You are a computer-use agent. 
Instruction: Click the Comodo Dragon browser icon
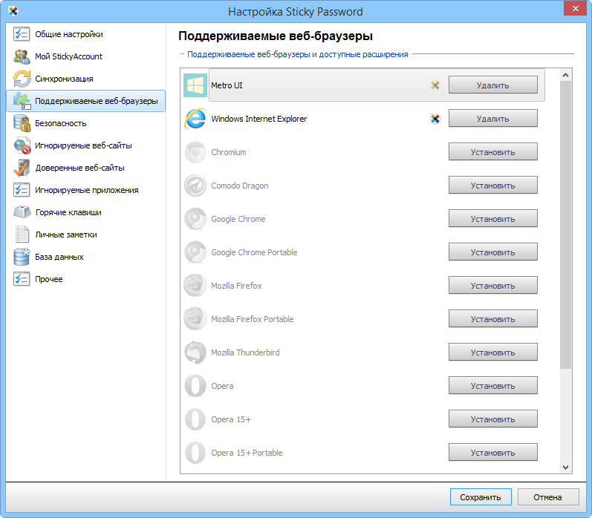[x=195, y=186]
